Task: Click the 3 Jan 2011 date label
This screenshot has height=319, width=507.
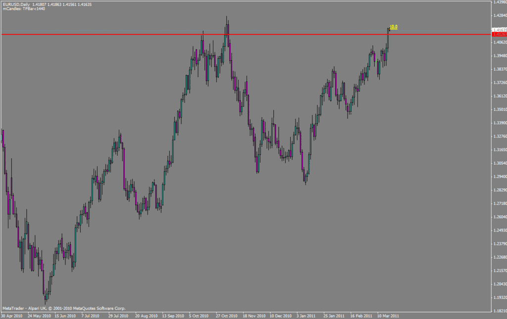Action: [306, 316]
